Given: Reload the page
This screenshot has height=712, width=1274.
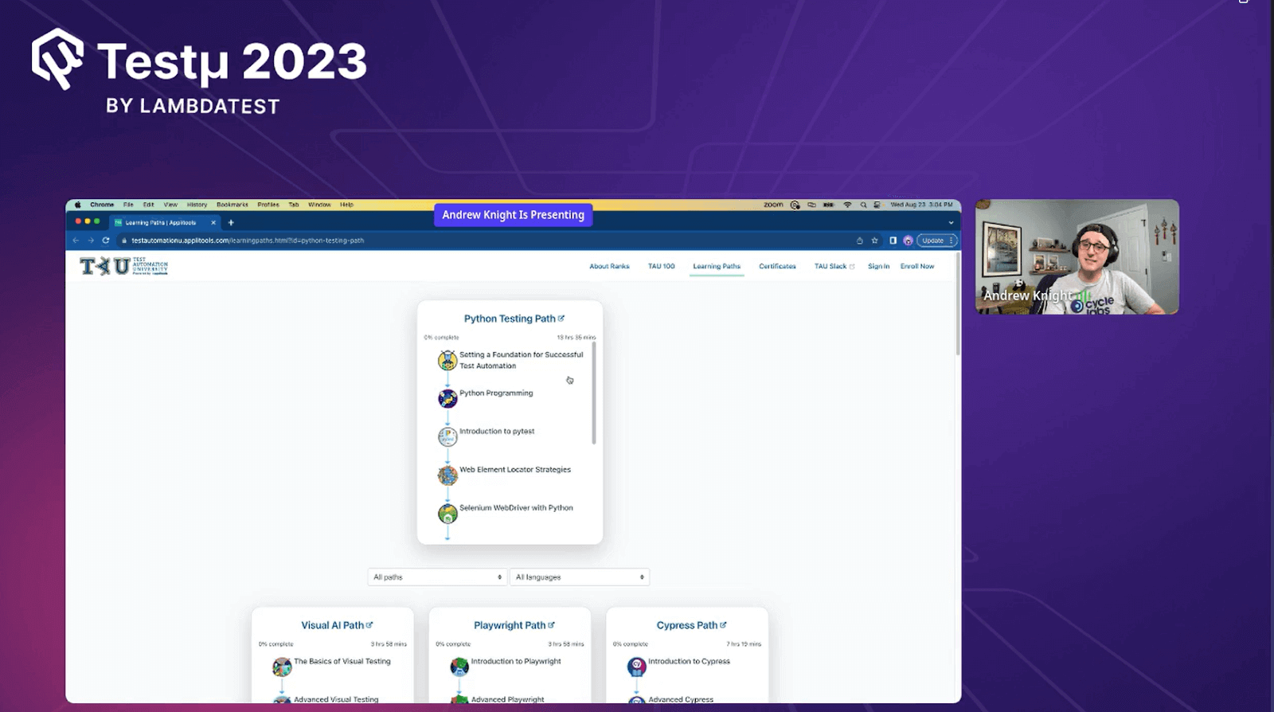Looking at the screenshot, I should pos(105,240).
